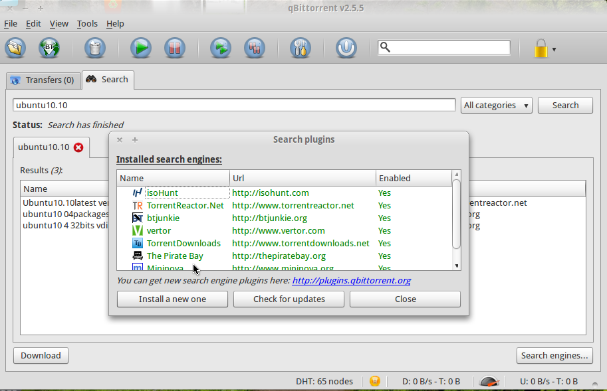Click the status bar connection status icon
The image size is (607, 391).
pyautogui.click(x=375, y=381)
